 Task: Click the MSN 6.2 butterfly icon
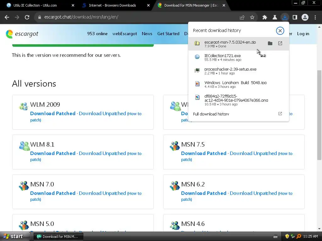[x=175, y=186]
